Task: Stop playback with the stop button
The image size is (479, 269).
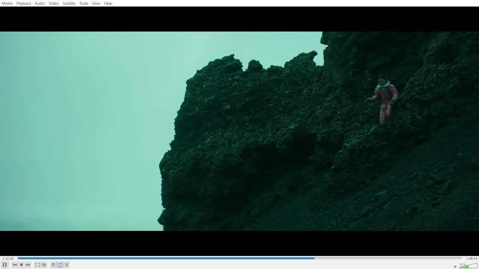Action: [21, 265]
